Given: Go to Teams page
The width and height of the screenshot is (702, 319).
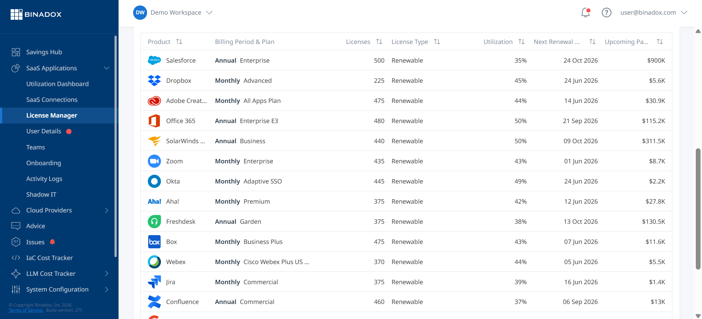Looking at the screenshot, I should point(35,147).
